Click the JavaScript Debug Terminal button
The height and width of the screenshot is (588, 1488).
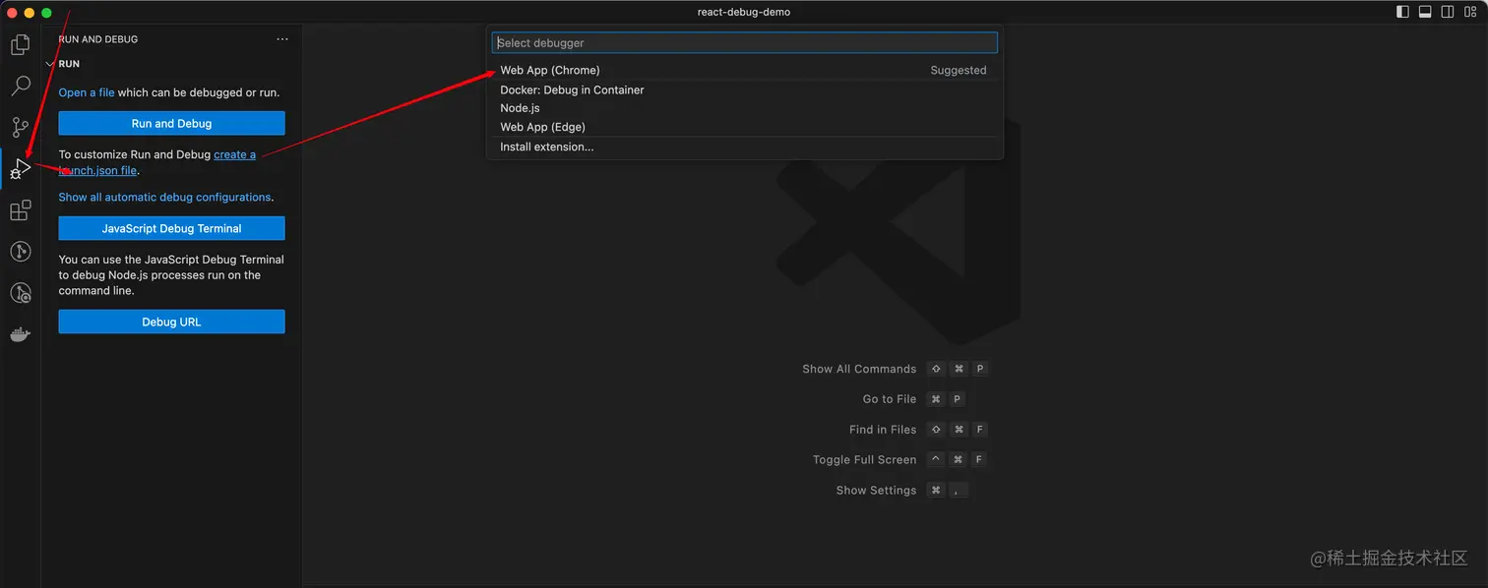[171, 228]
